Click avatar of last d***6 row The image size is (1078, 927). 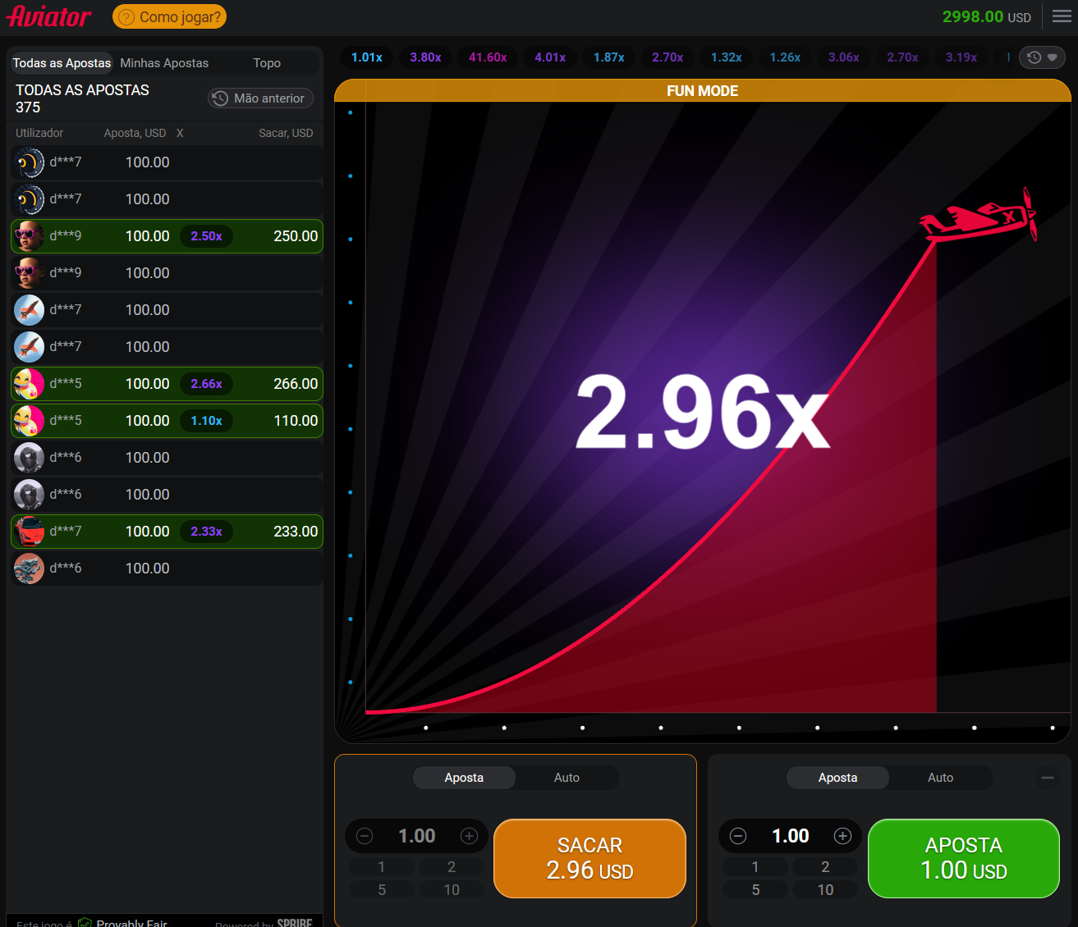coord(30,569)
